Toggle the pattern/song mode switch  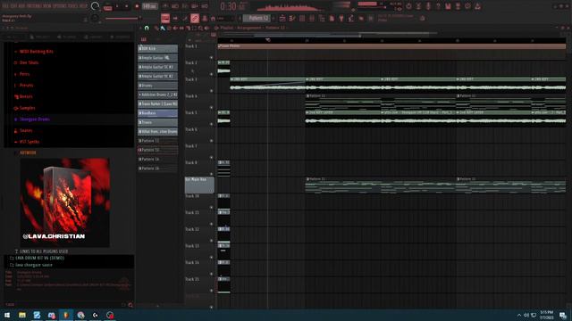point(107,6)
